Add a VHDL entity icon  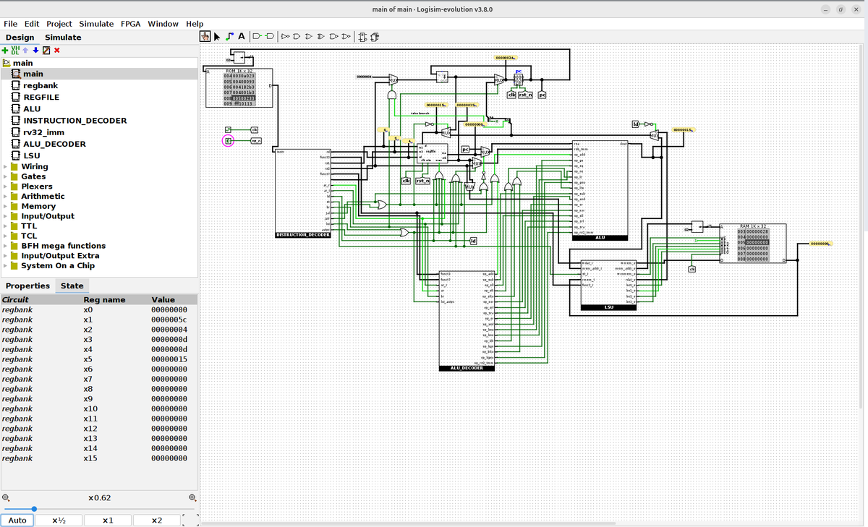point(16,50)
